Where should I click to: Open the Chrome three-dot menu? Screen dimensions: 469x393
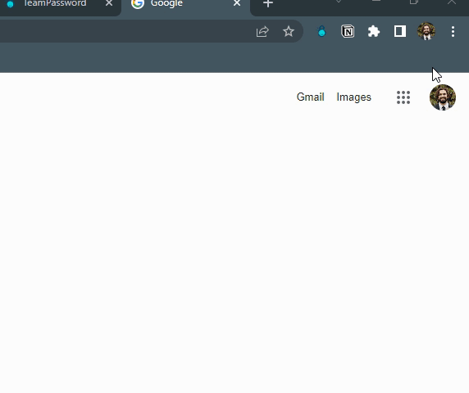click(x=453, y=31)
